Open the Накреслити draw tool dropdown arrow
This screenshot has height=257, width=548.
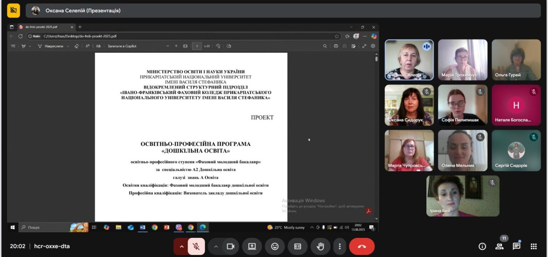(68, 46)
